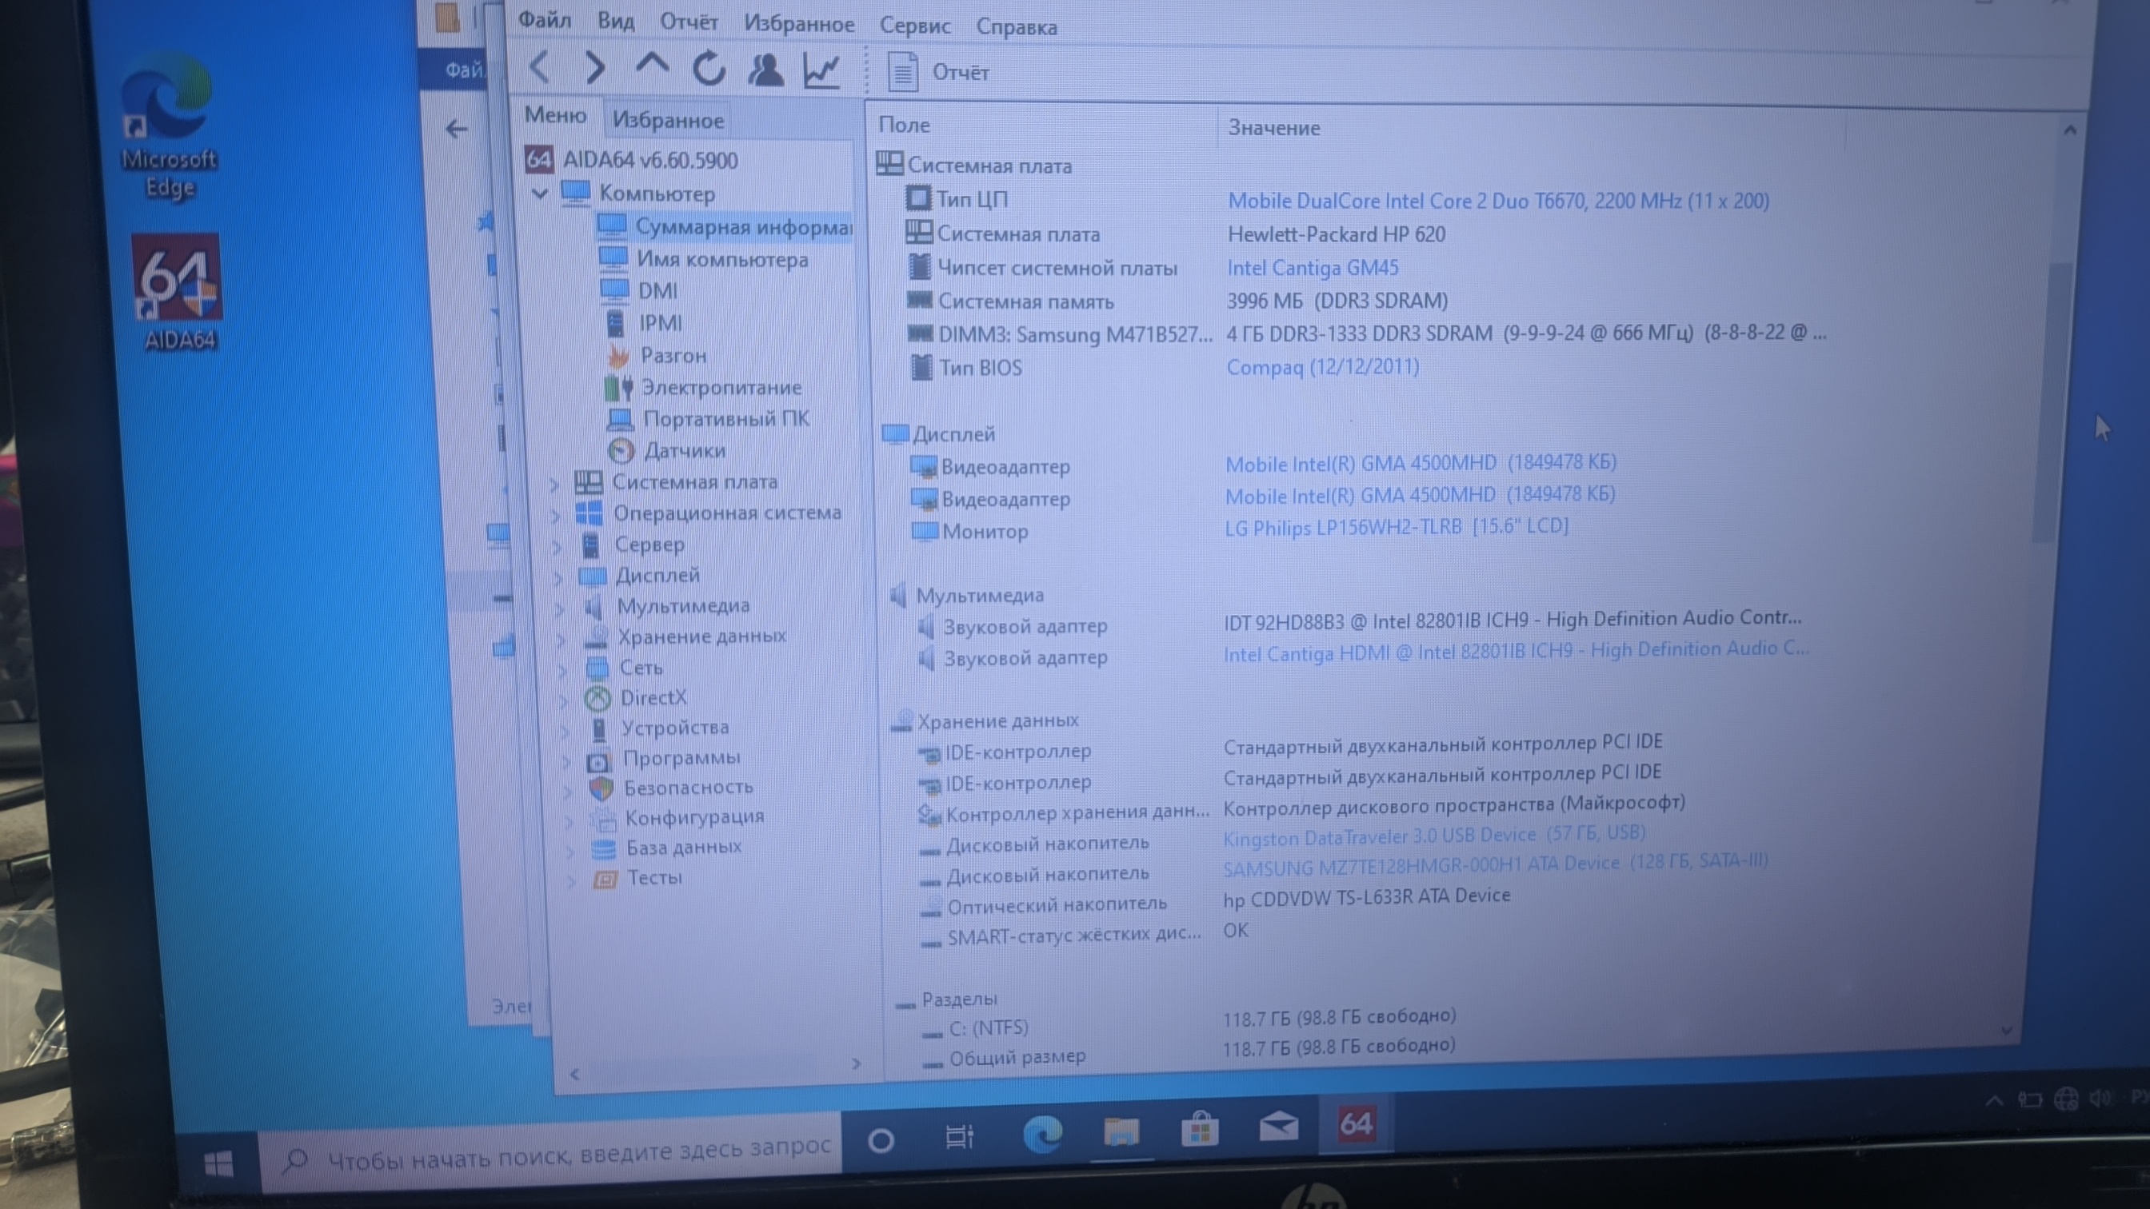Select AIDA64 v6.60.5900 root tree node

point(649,160)
